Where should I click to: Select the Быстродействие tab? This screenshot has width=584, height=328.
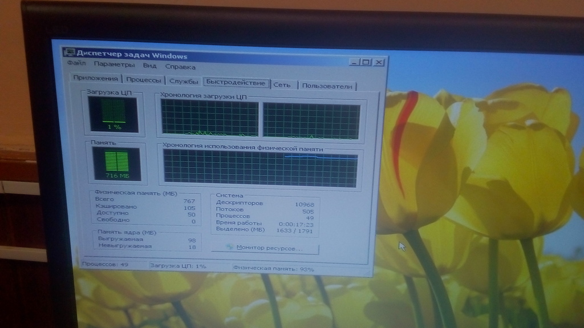pyautogui.click(x=236, y=82)
